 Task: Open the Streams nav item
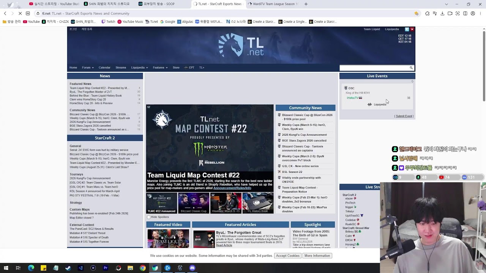click(121, 67)
